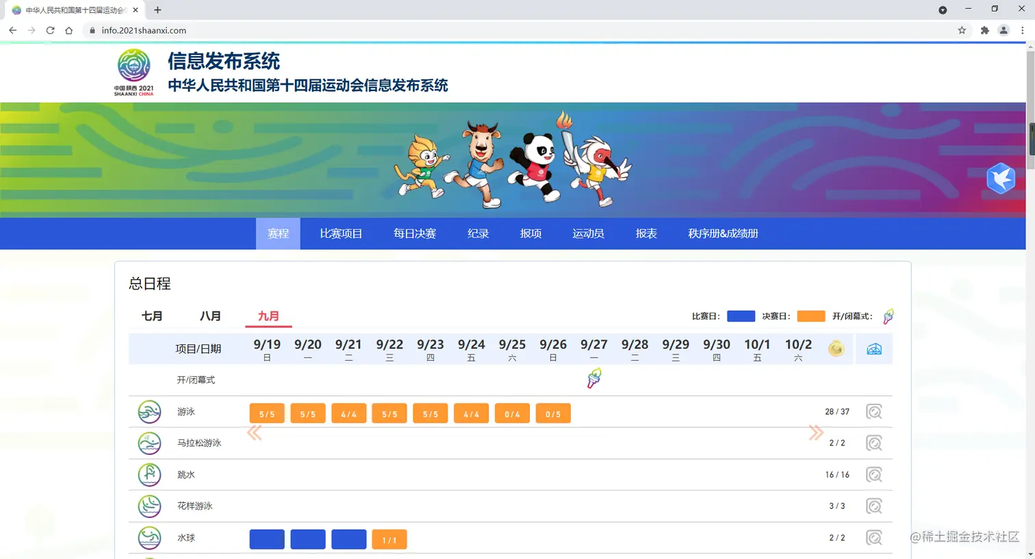Switch to the 八月 month tab

click(210, 316)
